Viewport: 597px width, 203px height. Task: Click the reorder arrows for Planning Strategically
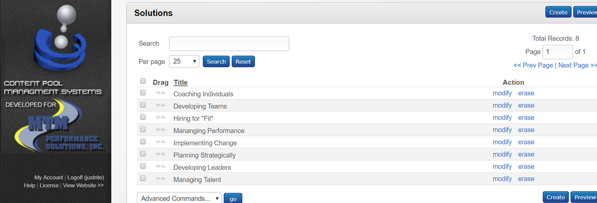[161, 155]
